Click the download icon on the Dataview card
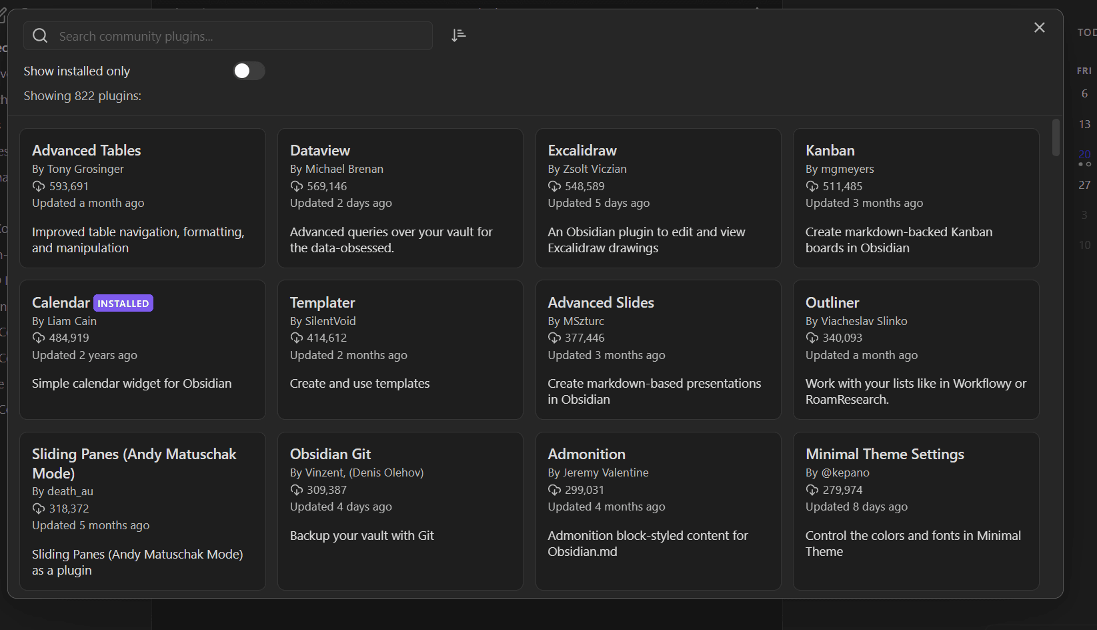Screen dimensions: 1097x630 point(296,186)
